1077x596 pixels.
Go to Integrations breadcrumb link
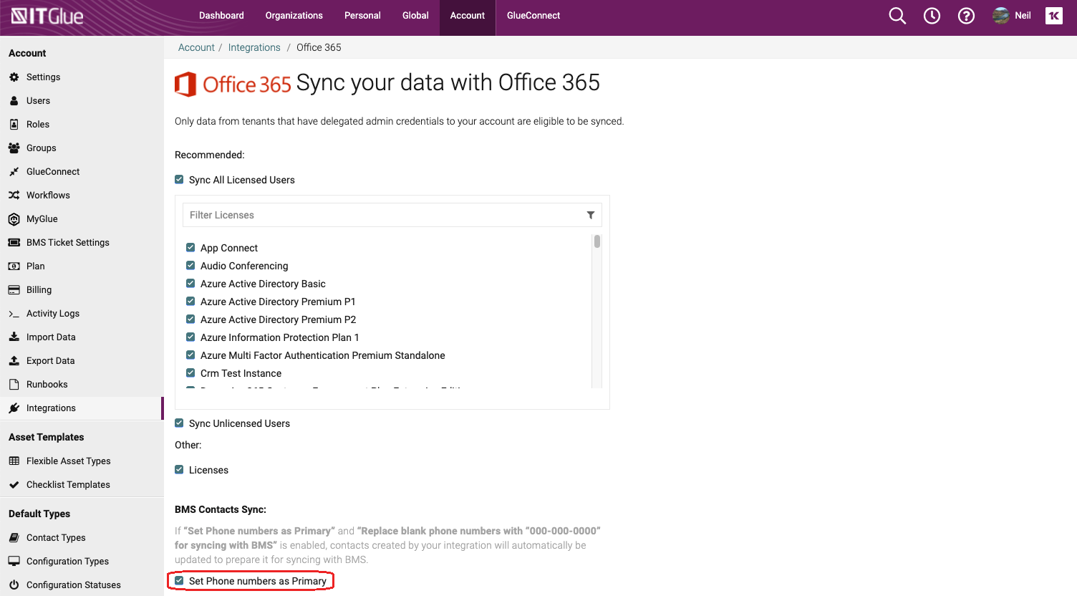pos(254,47)
